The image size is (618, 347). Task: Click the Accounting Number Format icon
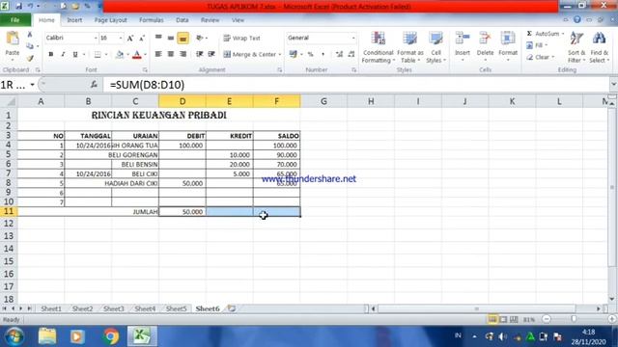point(294,54)
